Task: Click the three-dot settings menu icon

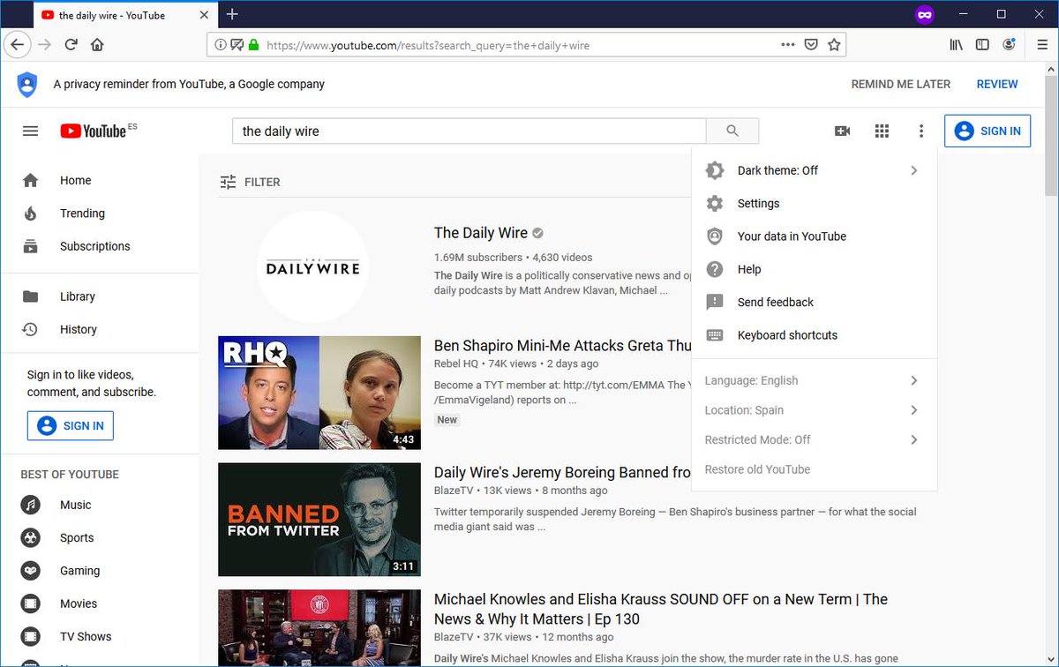Action: (921, 131)
